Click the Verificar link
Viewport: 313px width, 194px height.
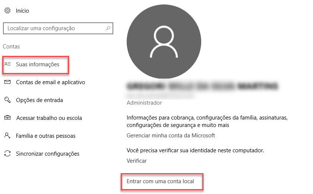coord(136,161)
